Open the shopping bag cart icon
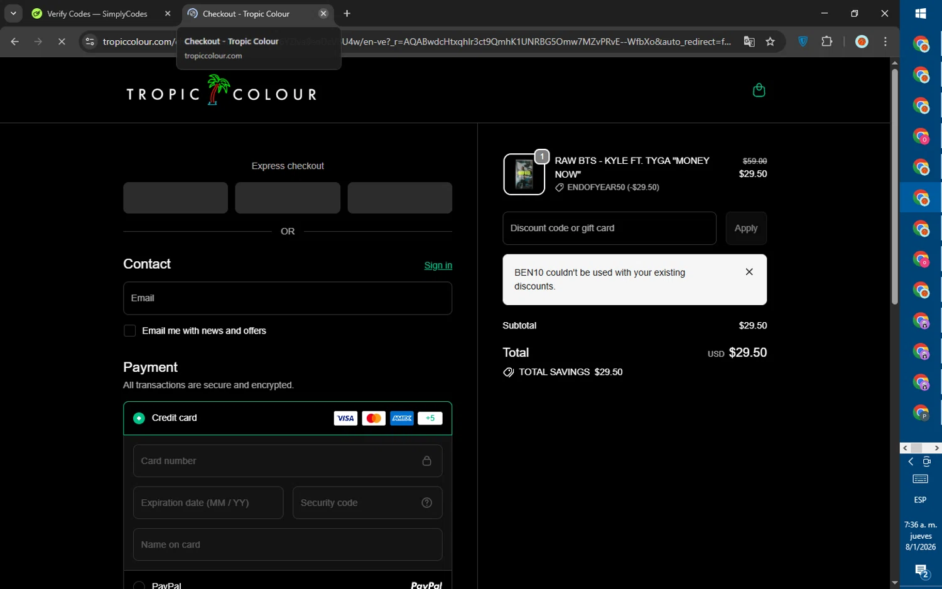942x589 pixels. (x=759, y=90)
